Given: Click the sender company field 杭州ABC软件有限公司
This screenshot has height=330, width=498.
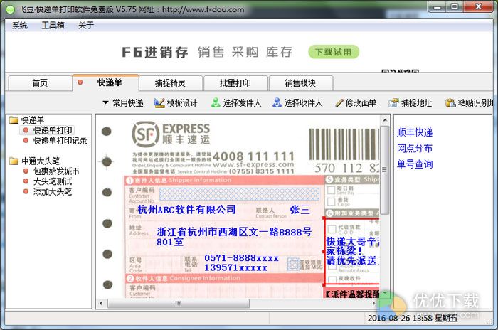Looking at the screenshot, I should click(186, 209).
